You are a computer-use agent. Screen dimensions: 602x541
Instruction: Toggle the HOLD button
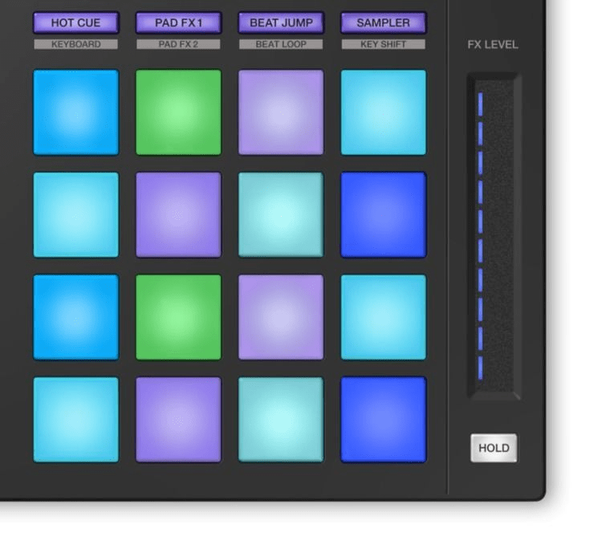tap(494, 448)
